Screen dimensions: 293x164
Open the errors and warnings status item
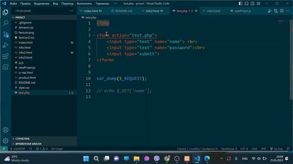point(42,149)
